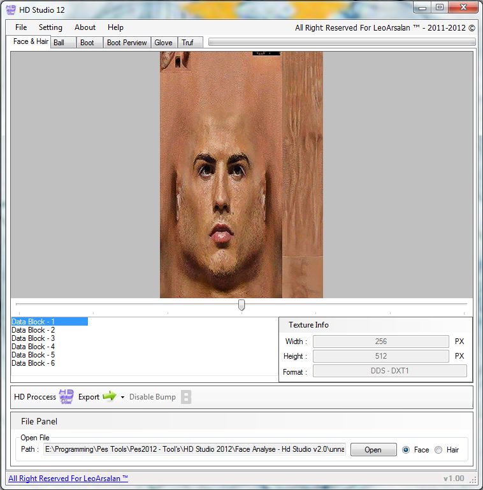Expand the Export dropdown arrow

pyautogui.click(x=122, y=397)
